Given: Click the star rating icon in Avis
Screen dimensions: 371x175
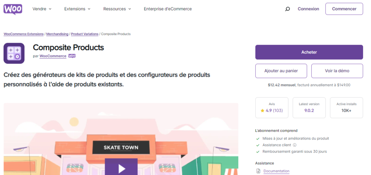Looking at the screenshot, I should [262, 110].
